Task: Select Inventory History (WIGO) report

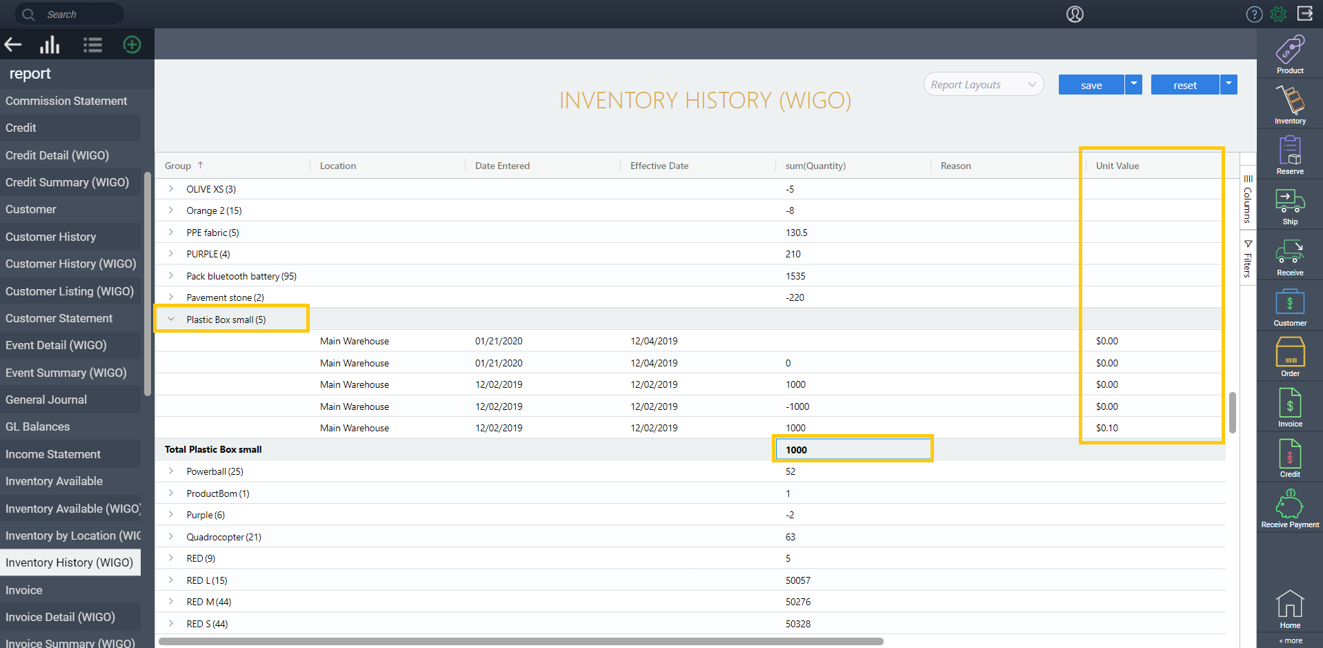Action: click(x=70, y=562)
